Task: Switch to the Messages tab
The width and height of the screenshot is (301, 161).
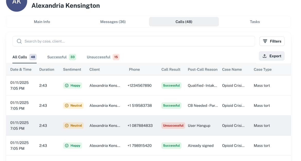Action: [113, 22]
